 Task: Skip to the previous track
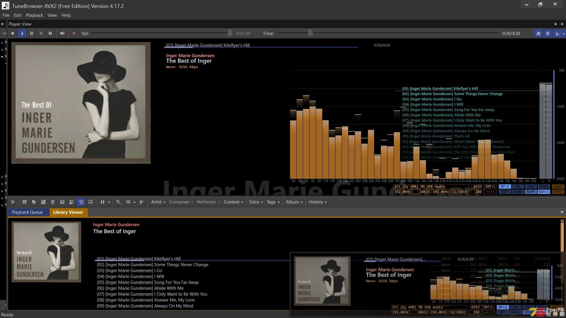click(x=41, y=33)
